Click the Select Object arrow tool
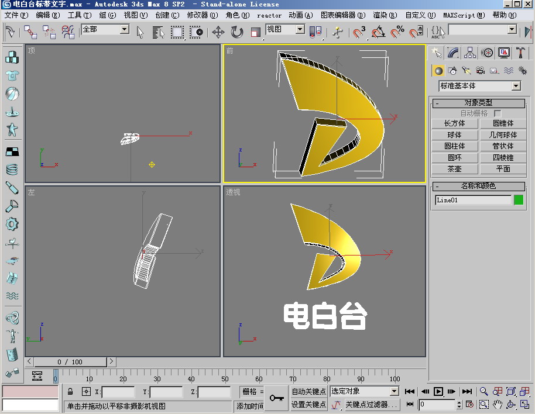Image resolution: width=535 pixels, height=414 pixels. pyautogui.click(x=140, y=32)
